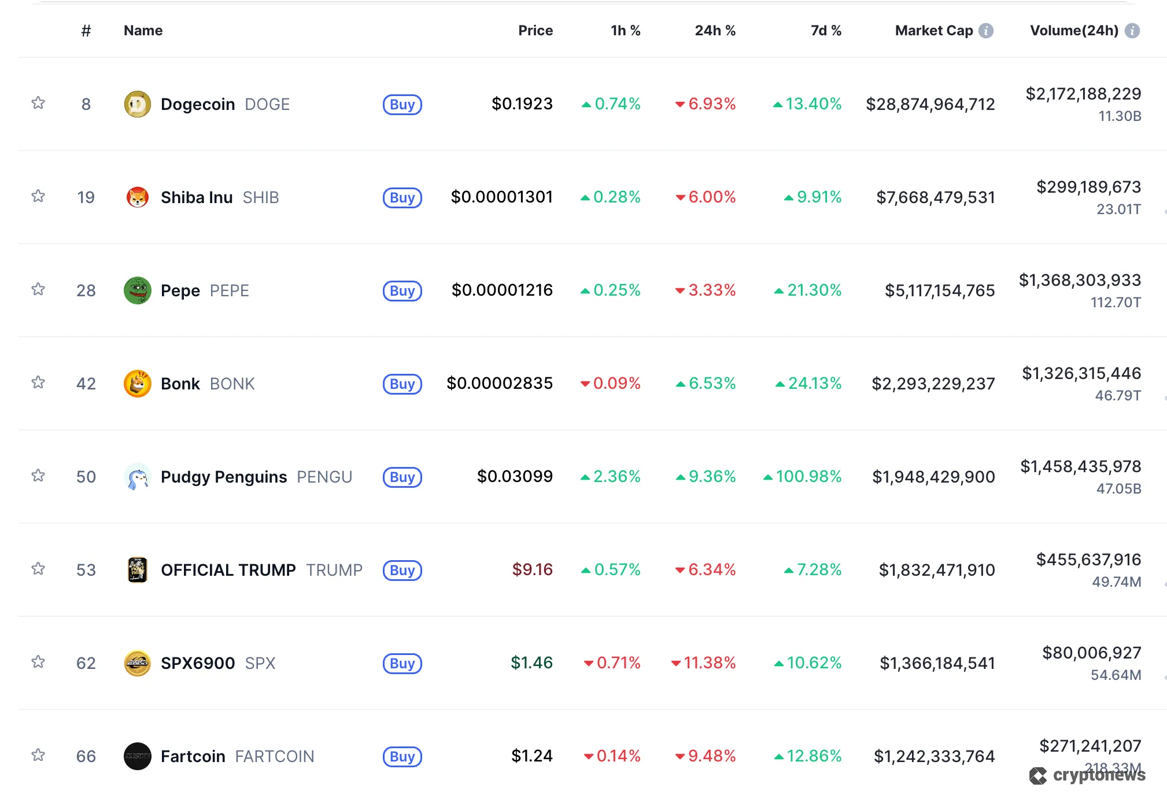The image size is (1167, 802).
Task: Star Fartcoin row for watchlist
Action: click(x=38, y=755)
